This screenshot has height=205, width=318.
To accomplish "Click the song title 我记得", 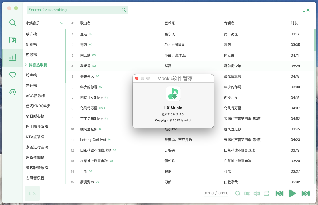I will (x=85, y=66).
